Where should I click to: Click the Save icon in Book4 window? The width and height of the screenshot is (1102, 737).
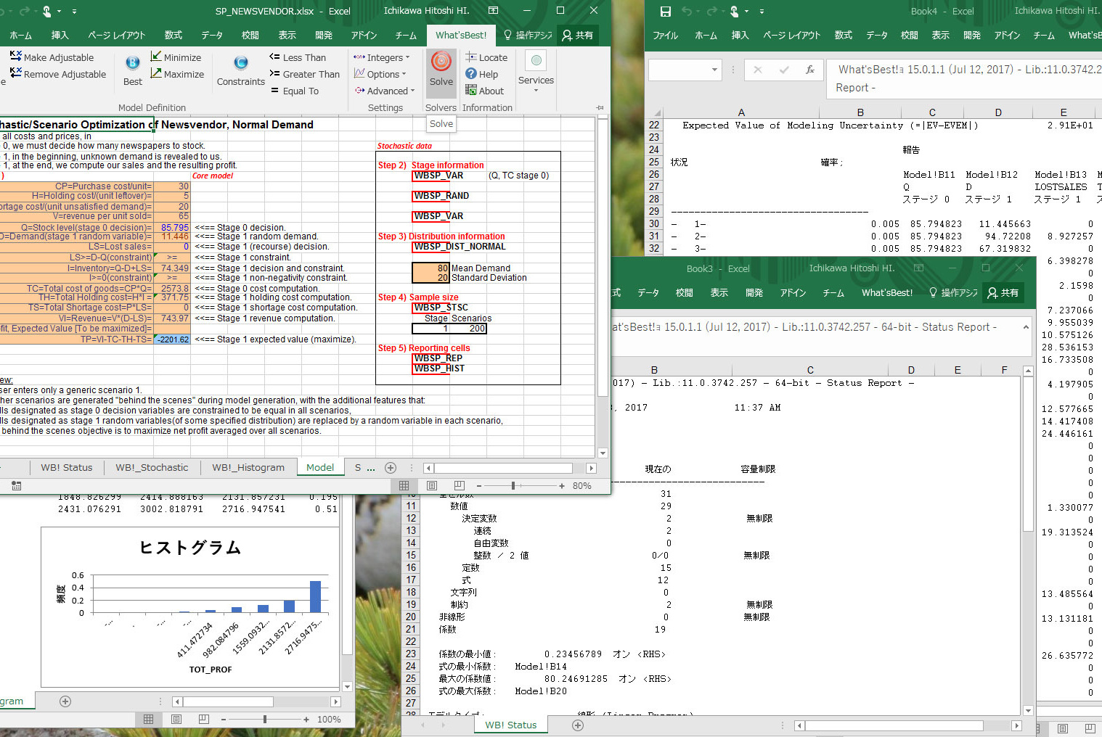click(666, 12)
